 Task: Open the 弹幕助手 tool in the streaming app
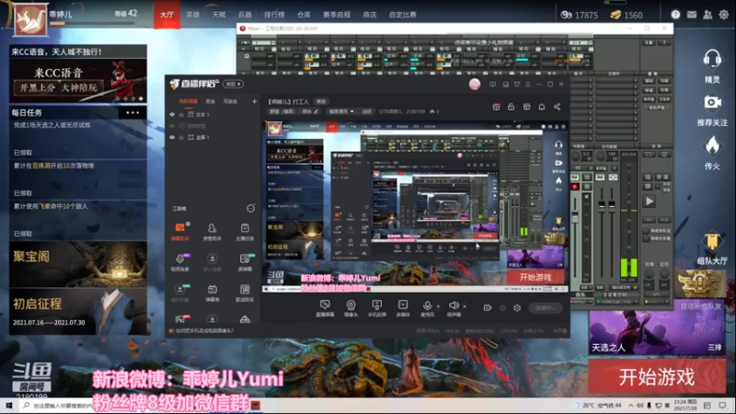[179, 231]
